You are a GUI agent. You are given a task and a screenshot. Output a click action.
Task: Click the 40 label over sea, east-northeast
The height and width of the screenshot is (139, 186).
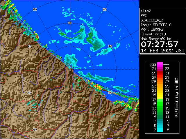(110, 46)
